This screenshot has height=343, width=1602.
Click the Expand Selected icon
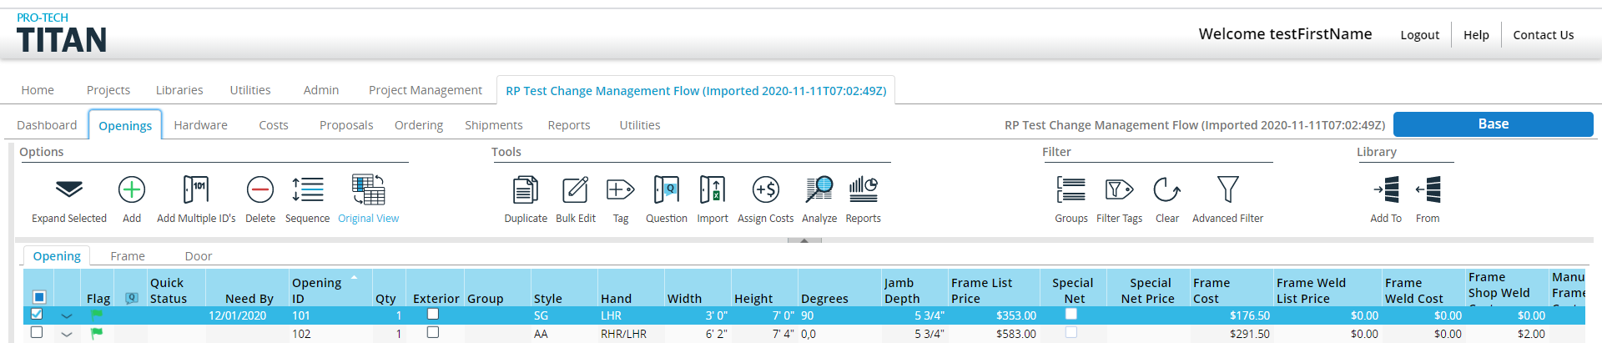(x=68, y=190)
